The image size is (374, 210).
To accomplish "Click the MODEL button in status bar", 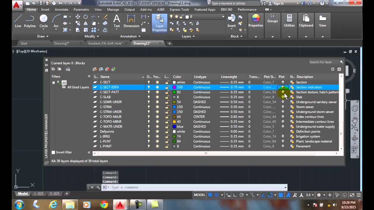I will click(x=200, y=195).
